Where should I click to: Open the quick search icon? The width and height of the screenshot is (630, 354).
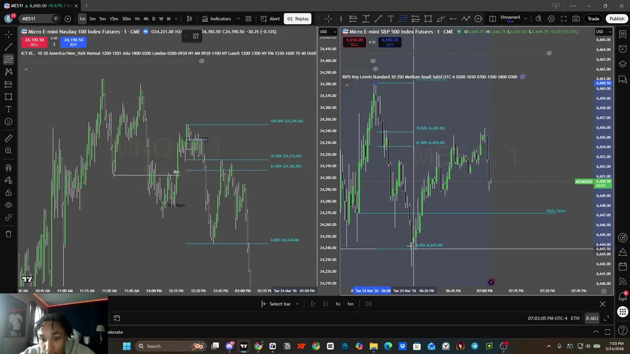pos(538,19)
